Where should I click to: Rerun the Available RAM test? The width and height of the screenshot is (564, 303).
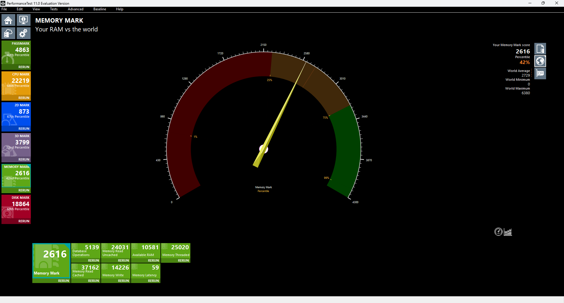pyautogui.click(x=153, y=260)
